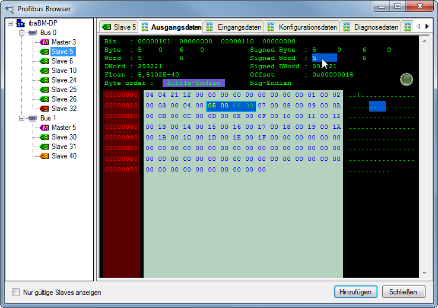438x308 pixels.
Task: Click the Schließen button
Action: pyautogui.click(x=404, y=292)
